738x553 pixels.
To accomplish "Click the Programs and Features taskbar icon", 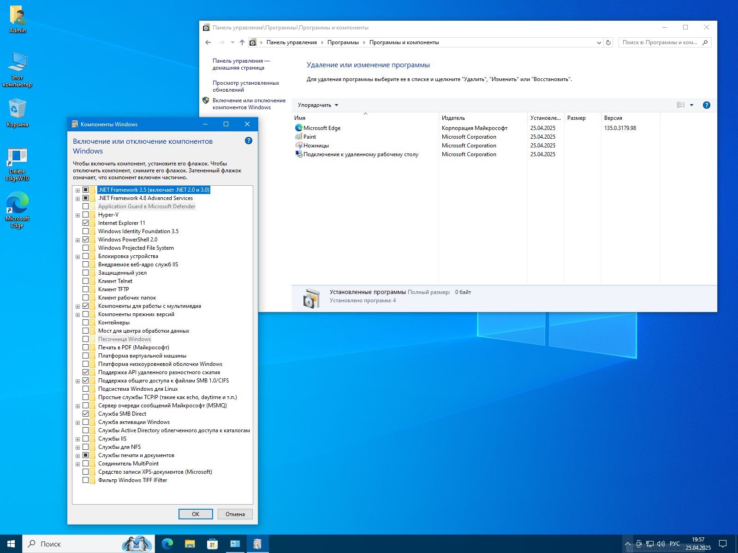I will tap(257, 544).
